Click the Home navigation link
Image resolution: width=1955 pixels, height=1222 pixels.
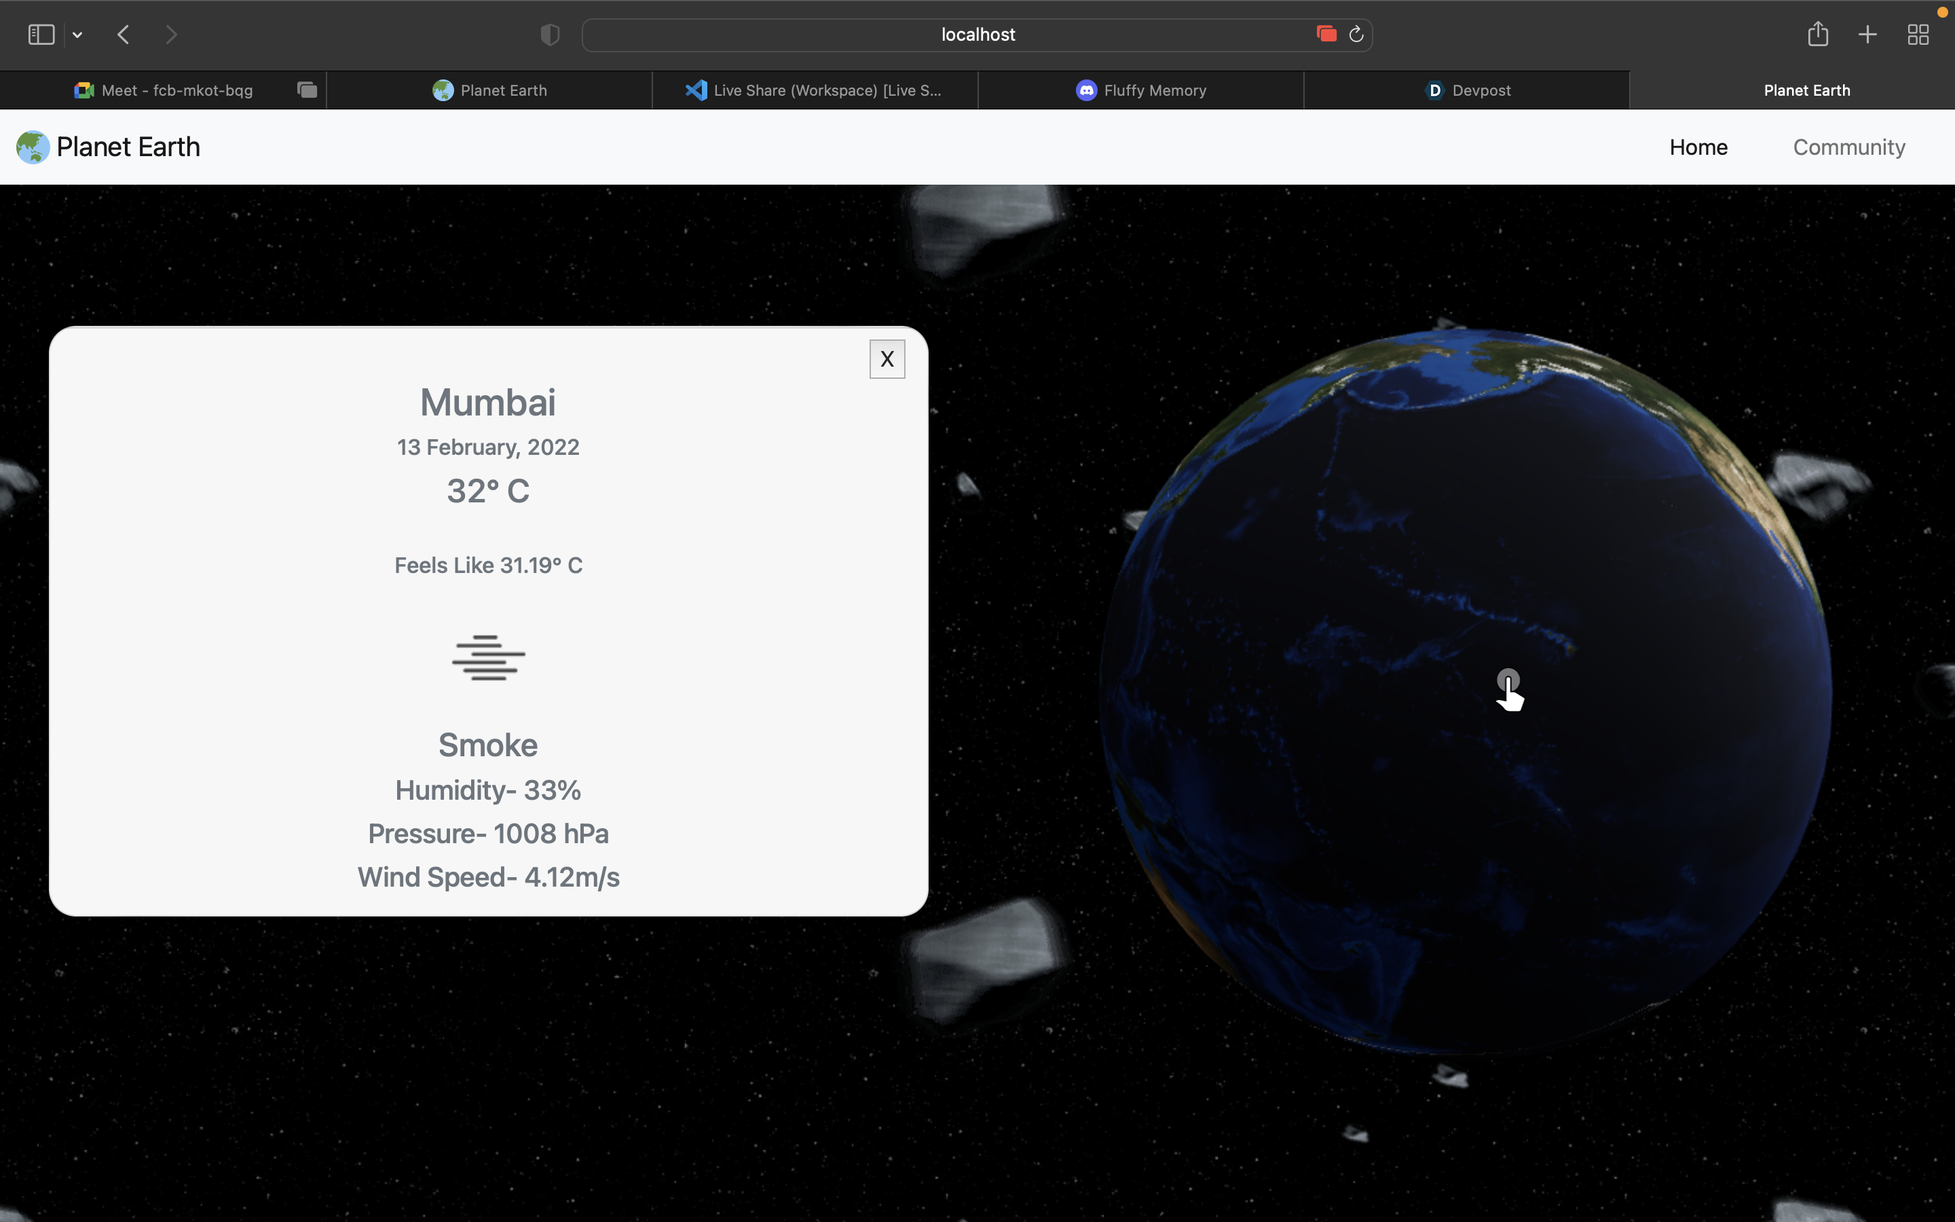[1698, 147]
